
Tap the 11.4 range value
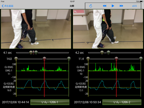tap(81, 59)
